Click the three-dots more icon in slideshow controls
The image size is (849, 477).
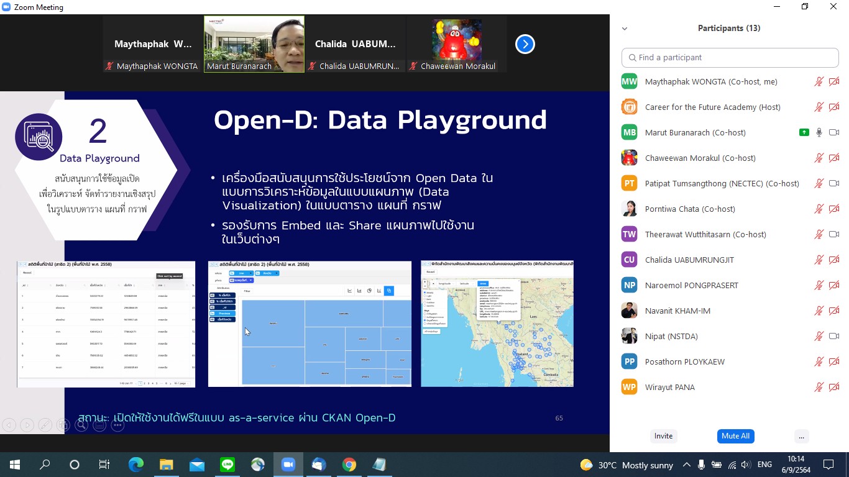point(117,425)
